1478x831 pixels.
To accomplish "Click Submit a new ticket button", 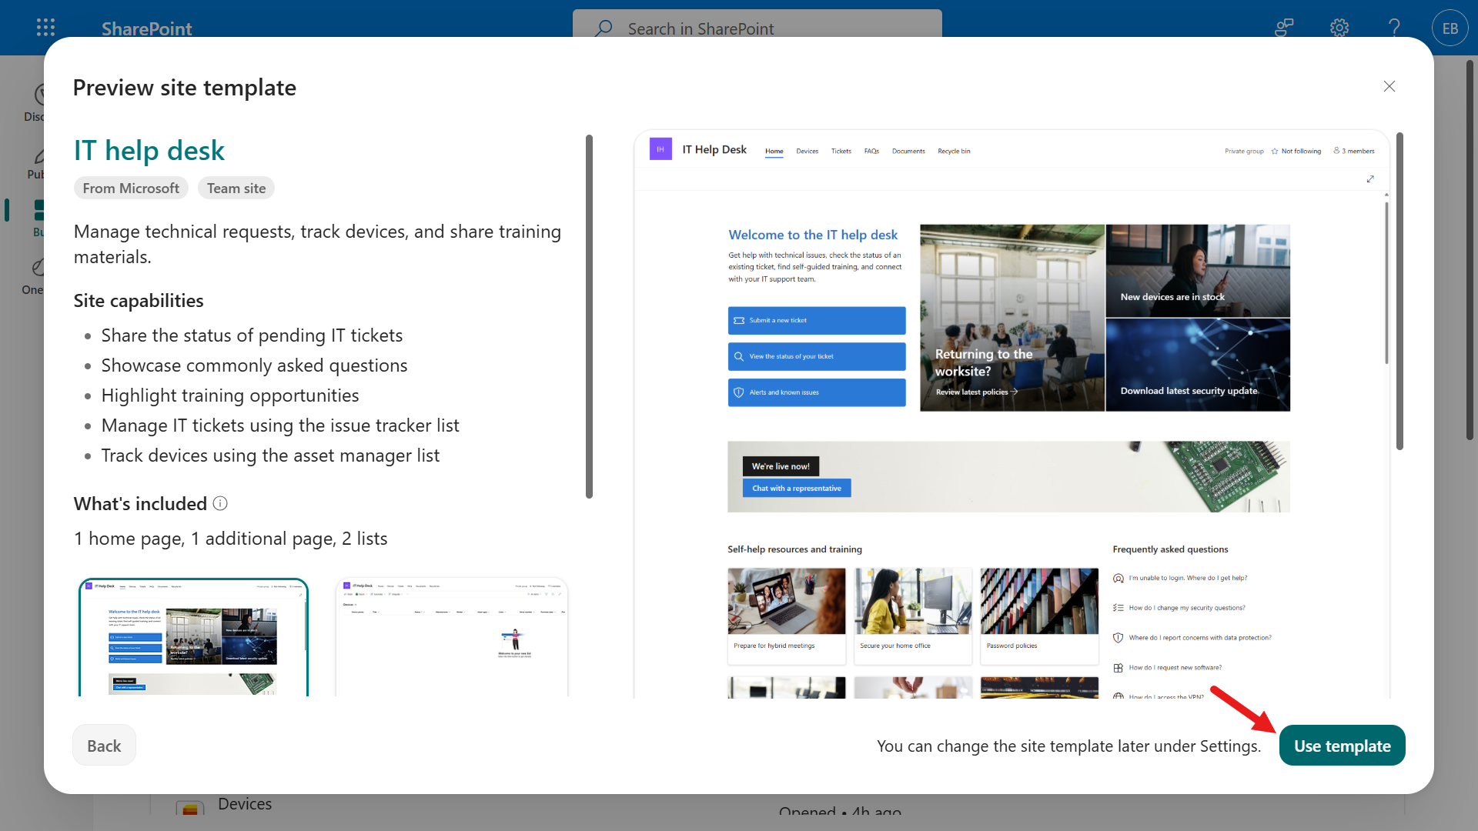I will click(817, 320).
